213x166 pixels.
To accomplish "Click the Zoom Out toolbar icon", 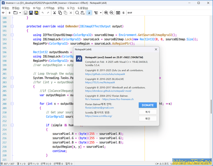I will tap(112, 13).
